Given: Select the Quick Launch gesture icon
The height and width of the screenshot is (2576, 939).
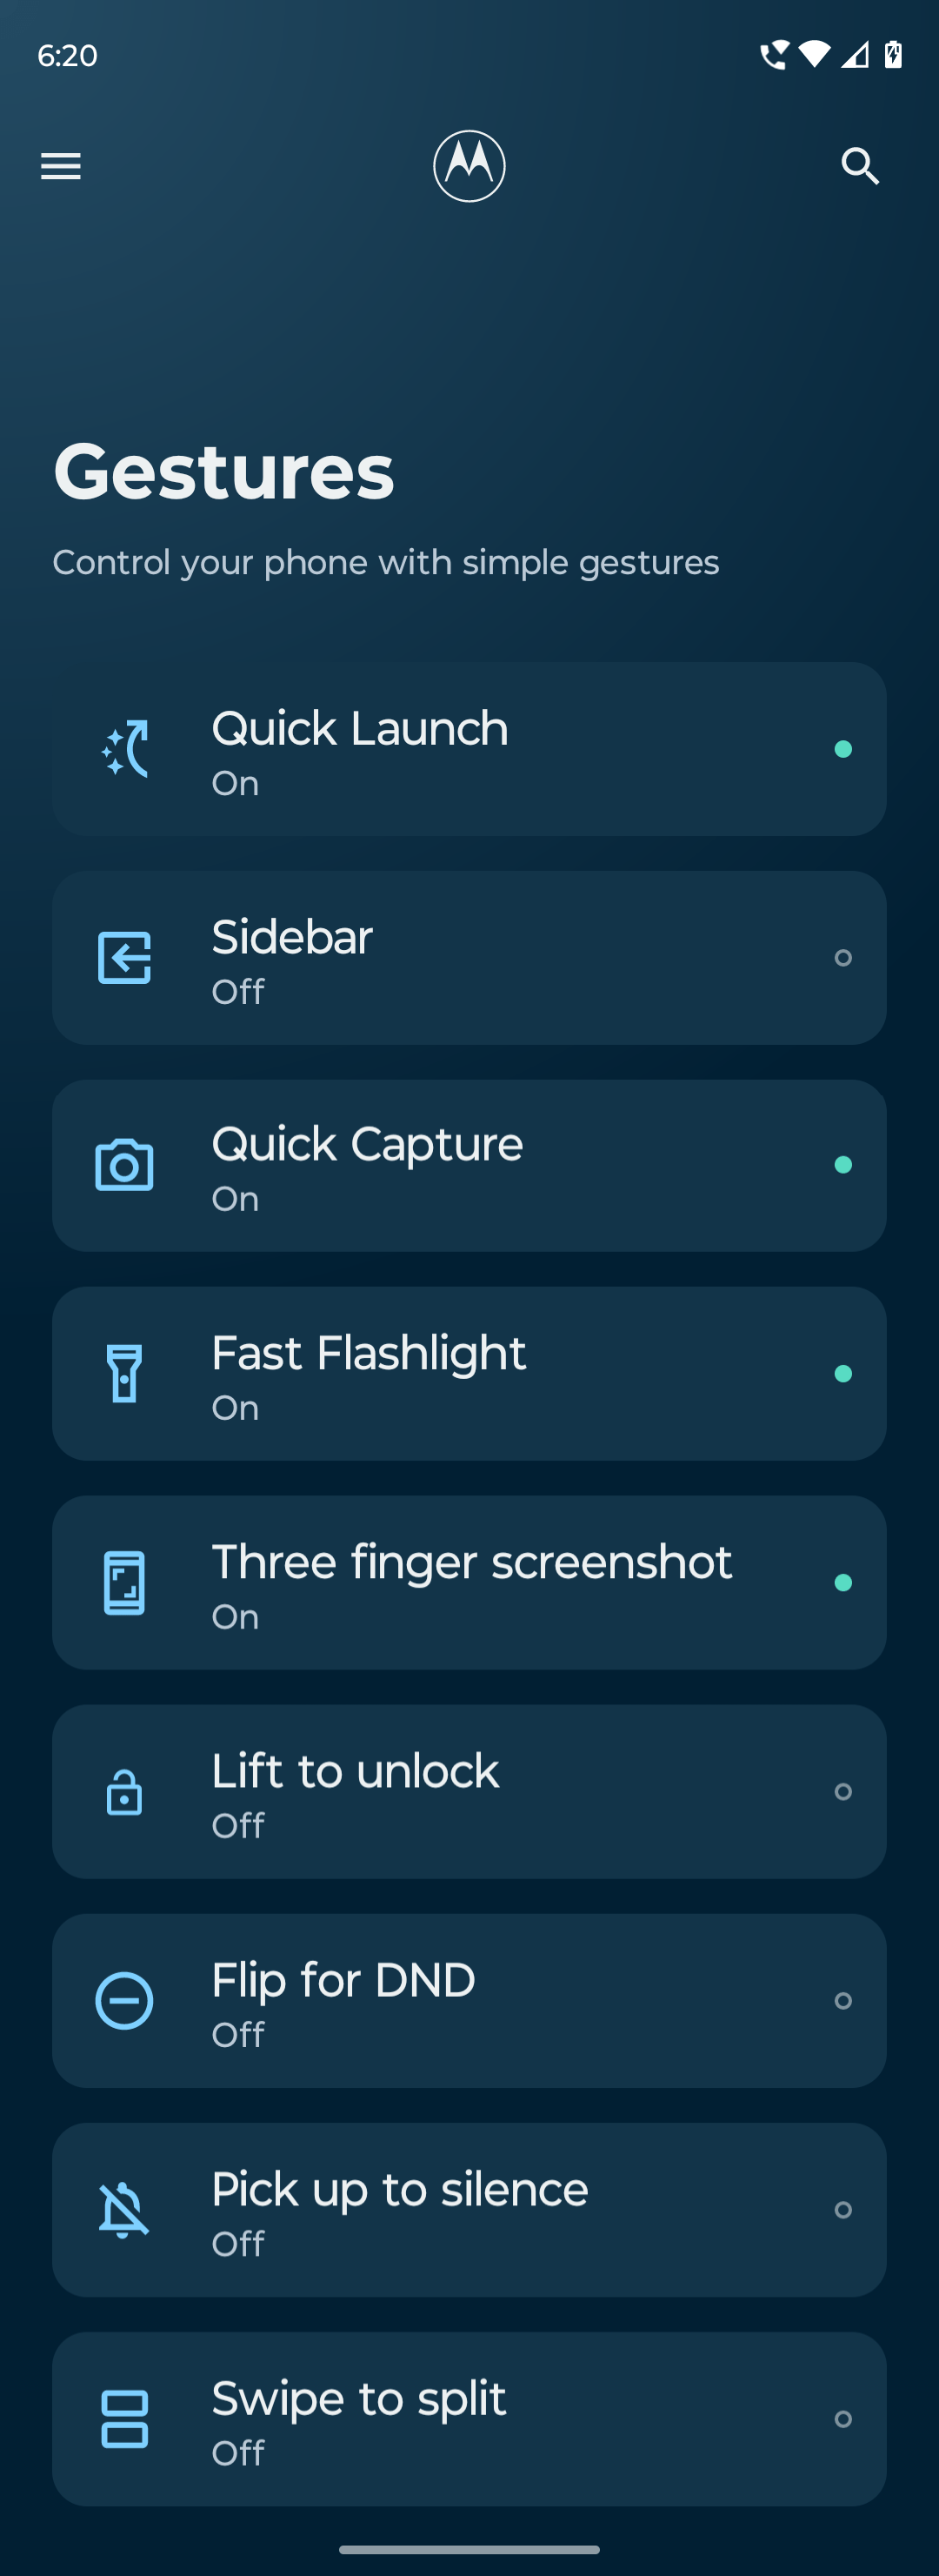Looking at the screenshot, I should pos(125,749).
